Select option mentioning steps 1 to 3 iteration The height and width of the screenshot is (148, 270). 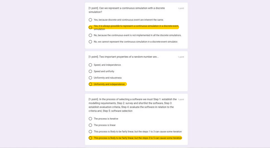(x=90, y=131)
